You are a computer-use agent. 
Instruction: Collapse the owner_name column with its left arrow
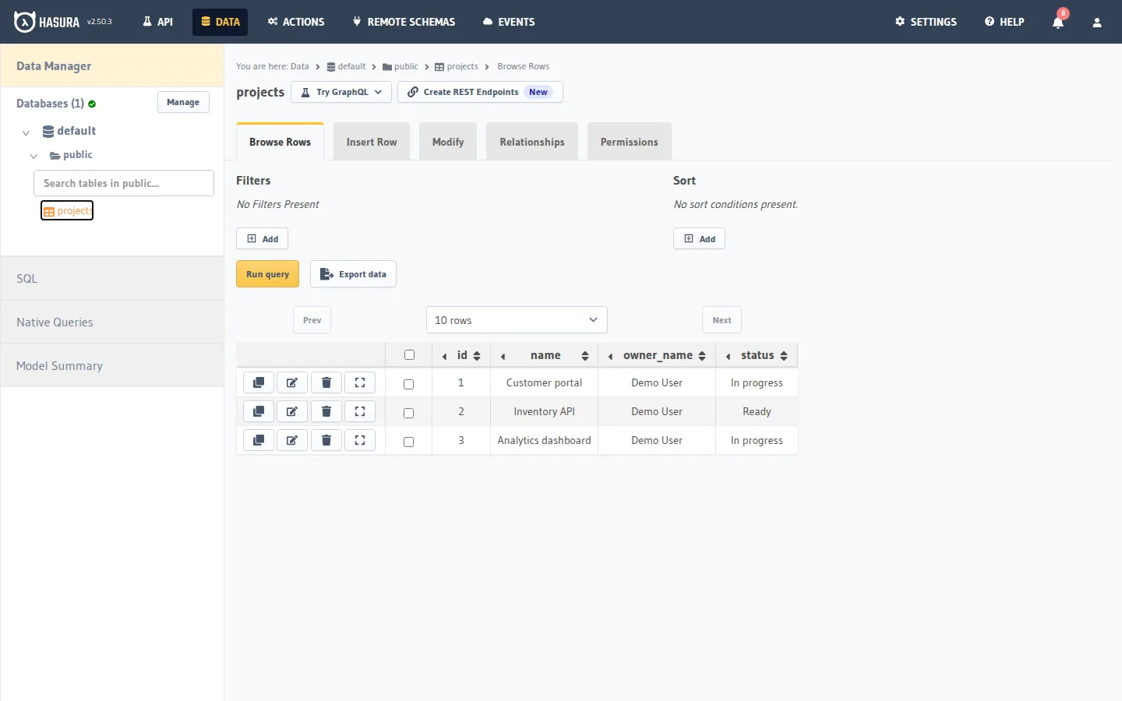(610, 356)
